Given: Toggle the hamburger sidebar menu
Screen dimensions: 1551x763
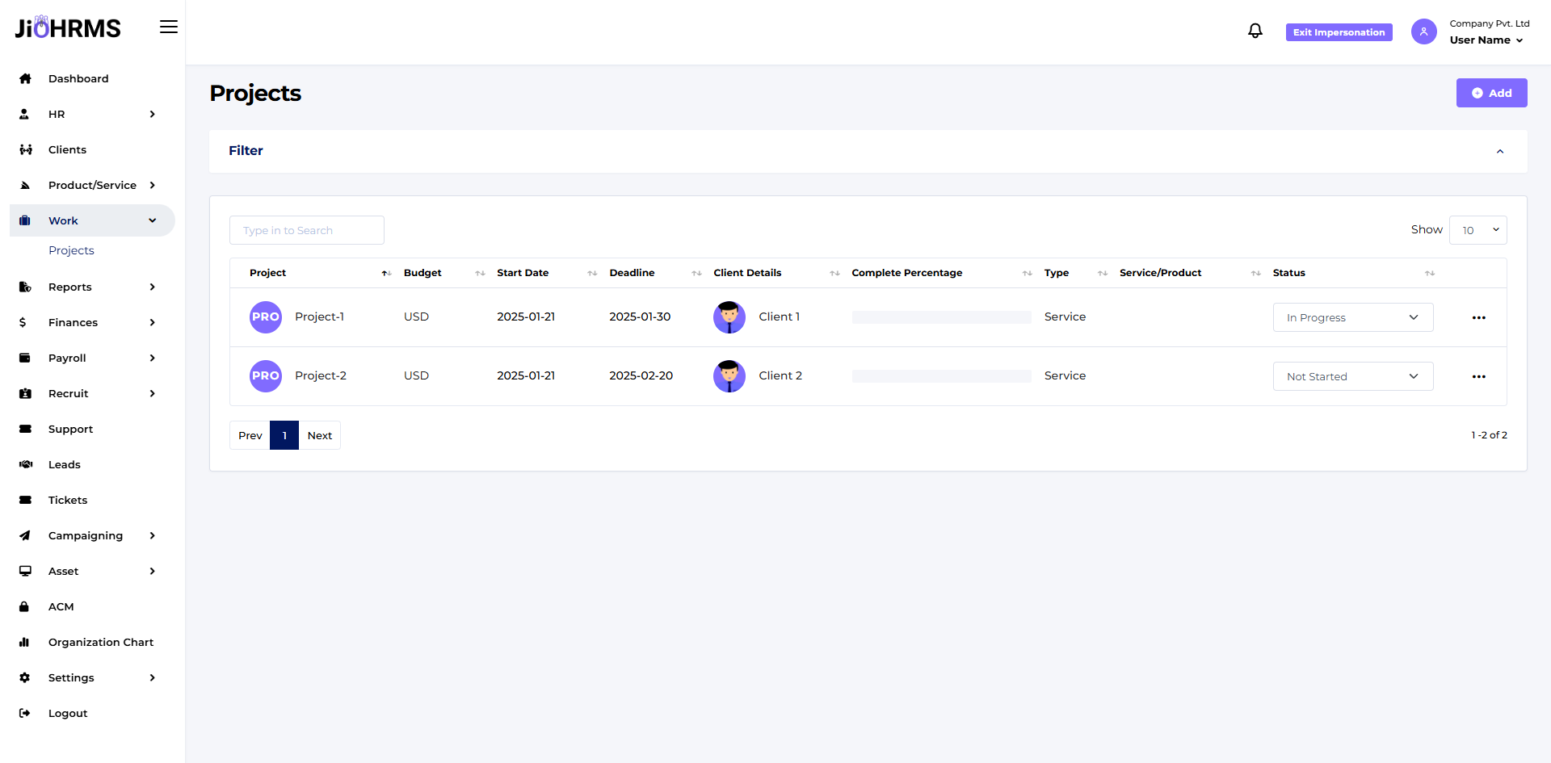Looking at the screenshot, I should pyautogui.click(x=168, y=27).
